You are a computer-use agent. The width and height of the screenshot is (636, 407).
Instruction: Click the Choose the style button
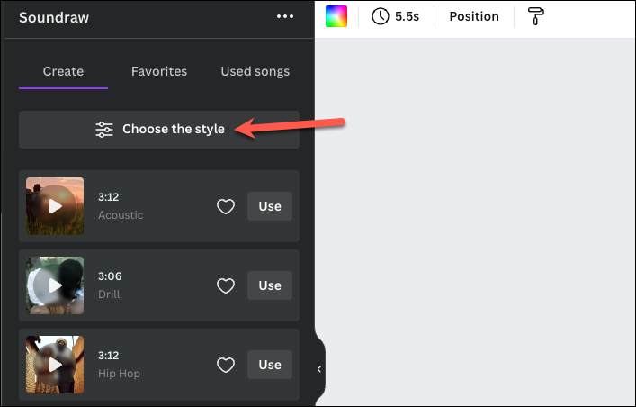click(x=159, y=130)
